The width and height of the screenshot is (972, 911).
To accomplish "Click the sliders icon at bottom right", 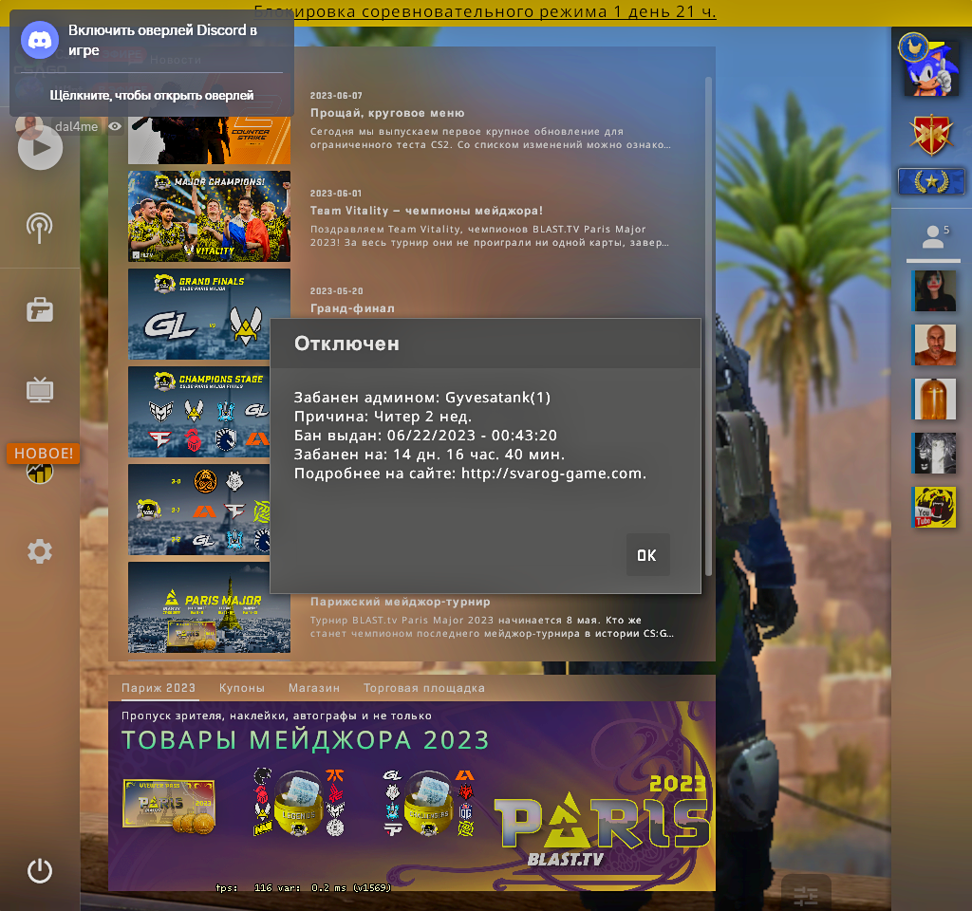I will pyautogui.click(x=806, y=895).
